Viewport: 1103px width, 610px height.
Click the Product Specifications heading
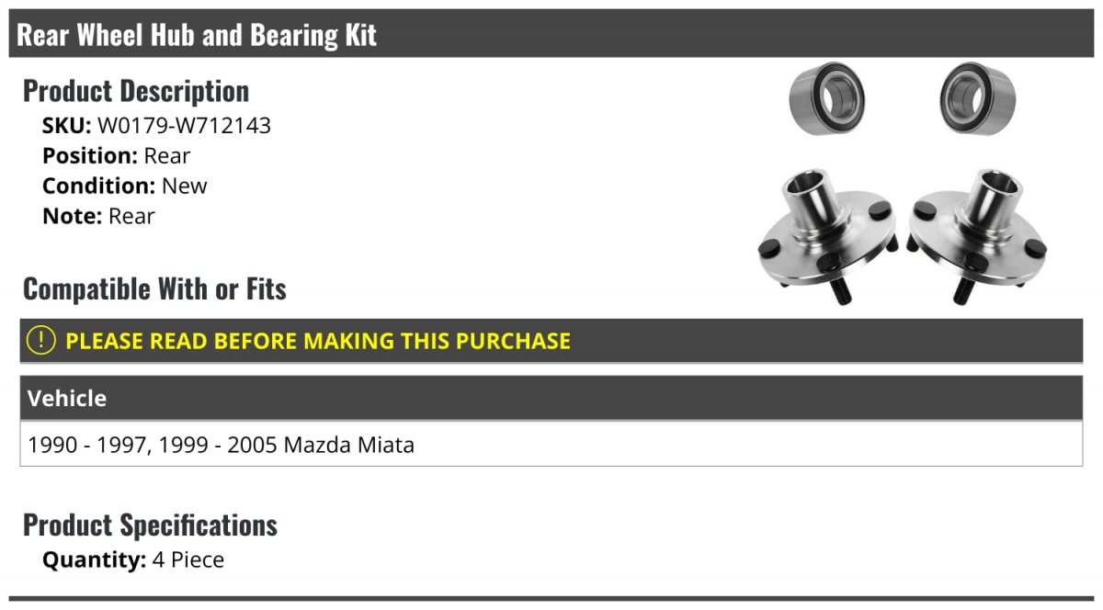coord(150,525)
